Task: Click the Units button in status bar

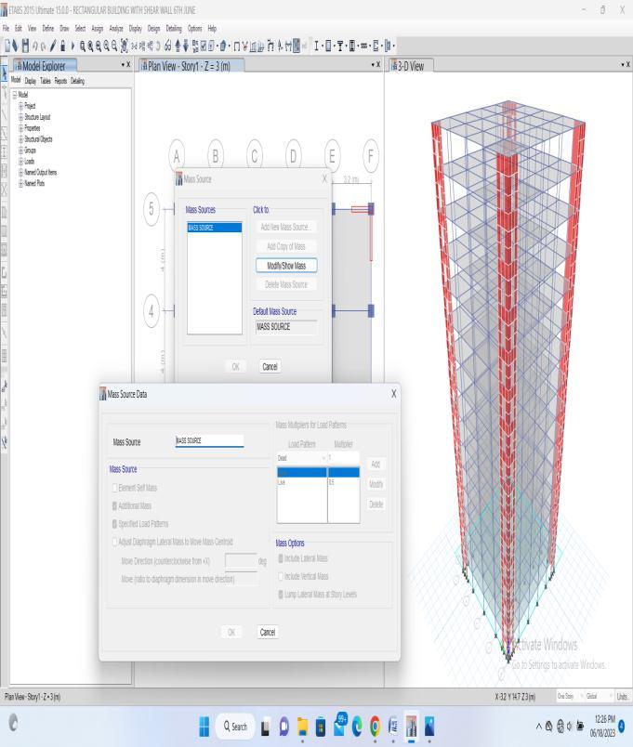Action: click(x=623, y=697)
